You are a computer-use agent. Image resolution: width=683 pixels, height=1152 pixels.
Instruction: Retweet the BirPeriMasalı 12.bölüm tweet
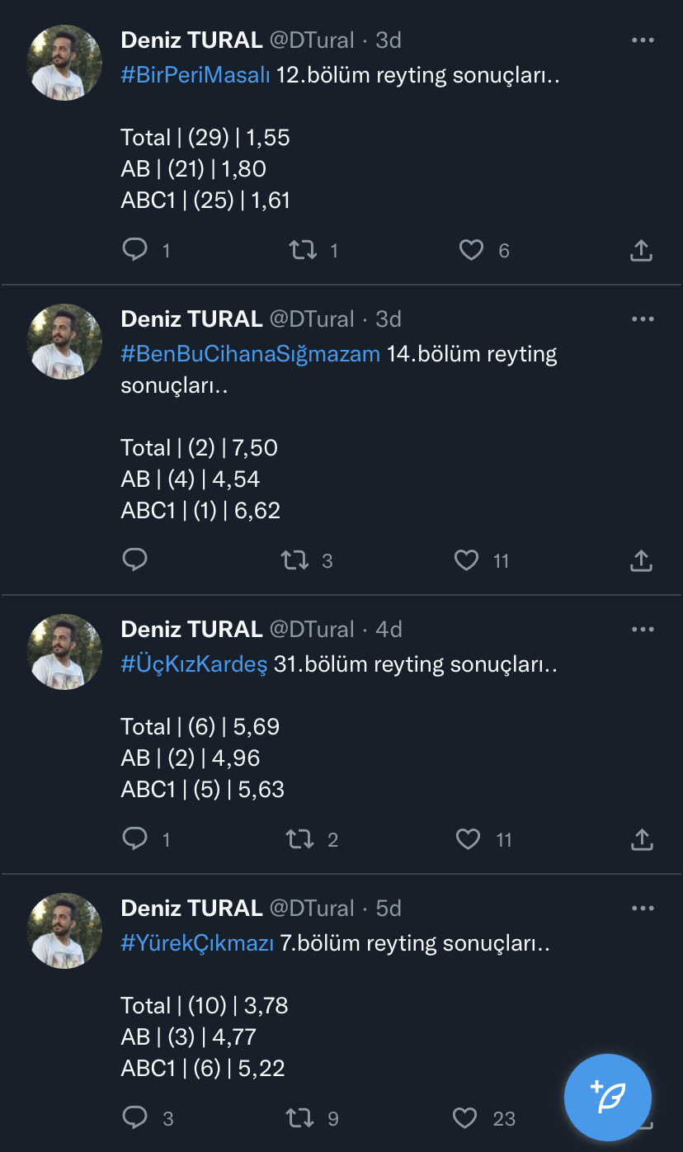[x=303, y=249]
